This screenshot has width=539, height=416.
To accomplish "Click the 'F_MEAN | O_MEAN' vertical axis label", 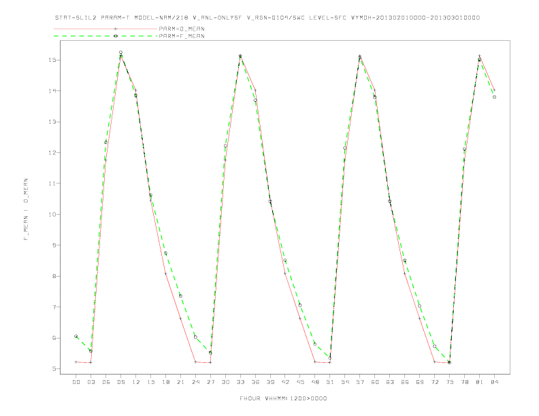I will coord(26,209).
